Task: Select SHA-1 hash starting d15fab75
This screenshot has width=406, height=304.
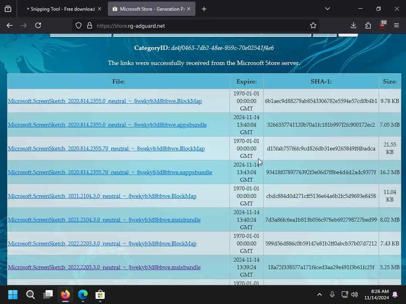Action: coord(321,149)
